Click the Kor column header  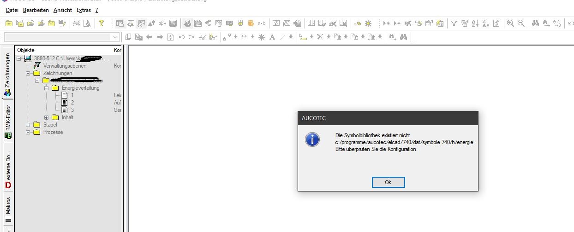point(117,50)
